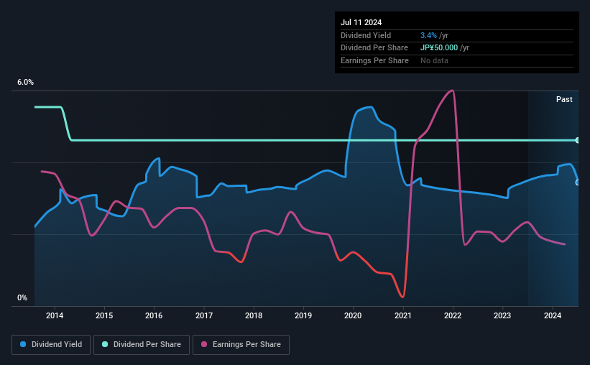
Task: Click the Past label in the shaded region
Action: (564, 99)
